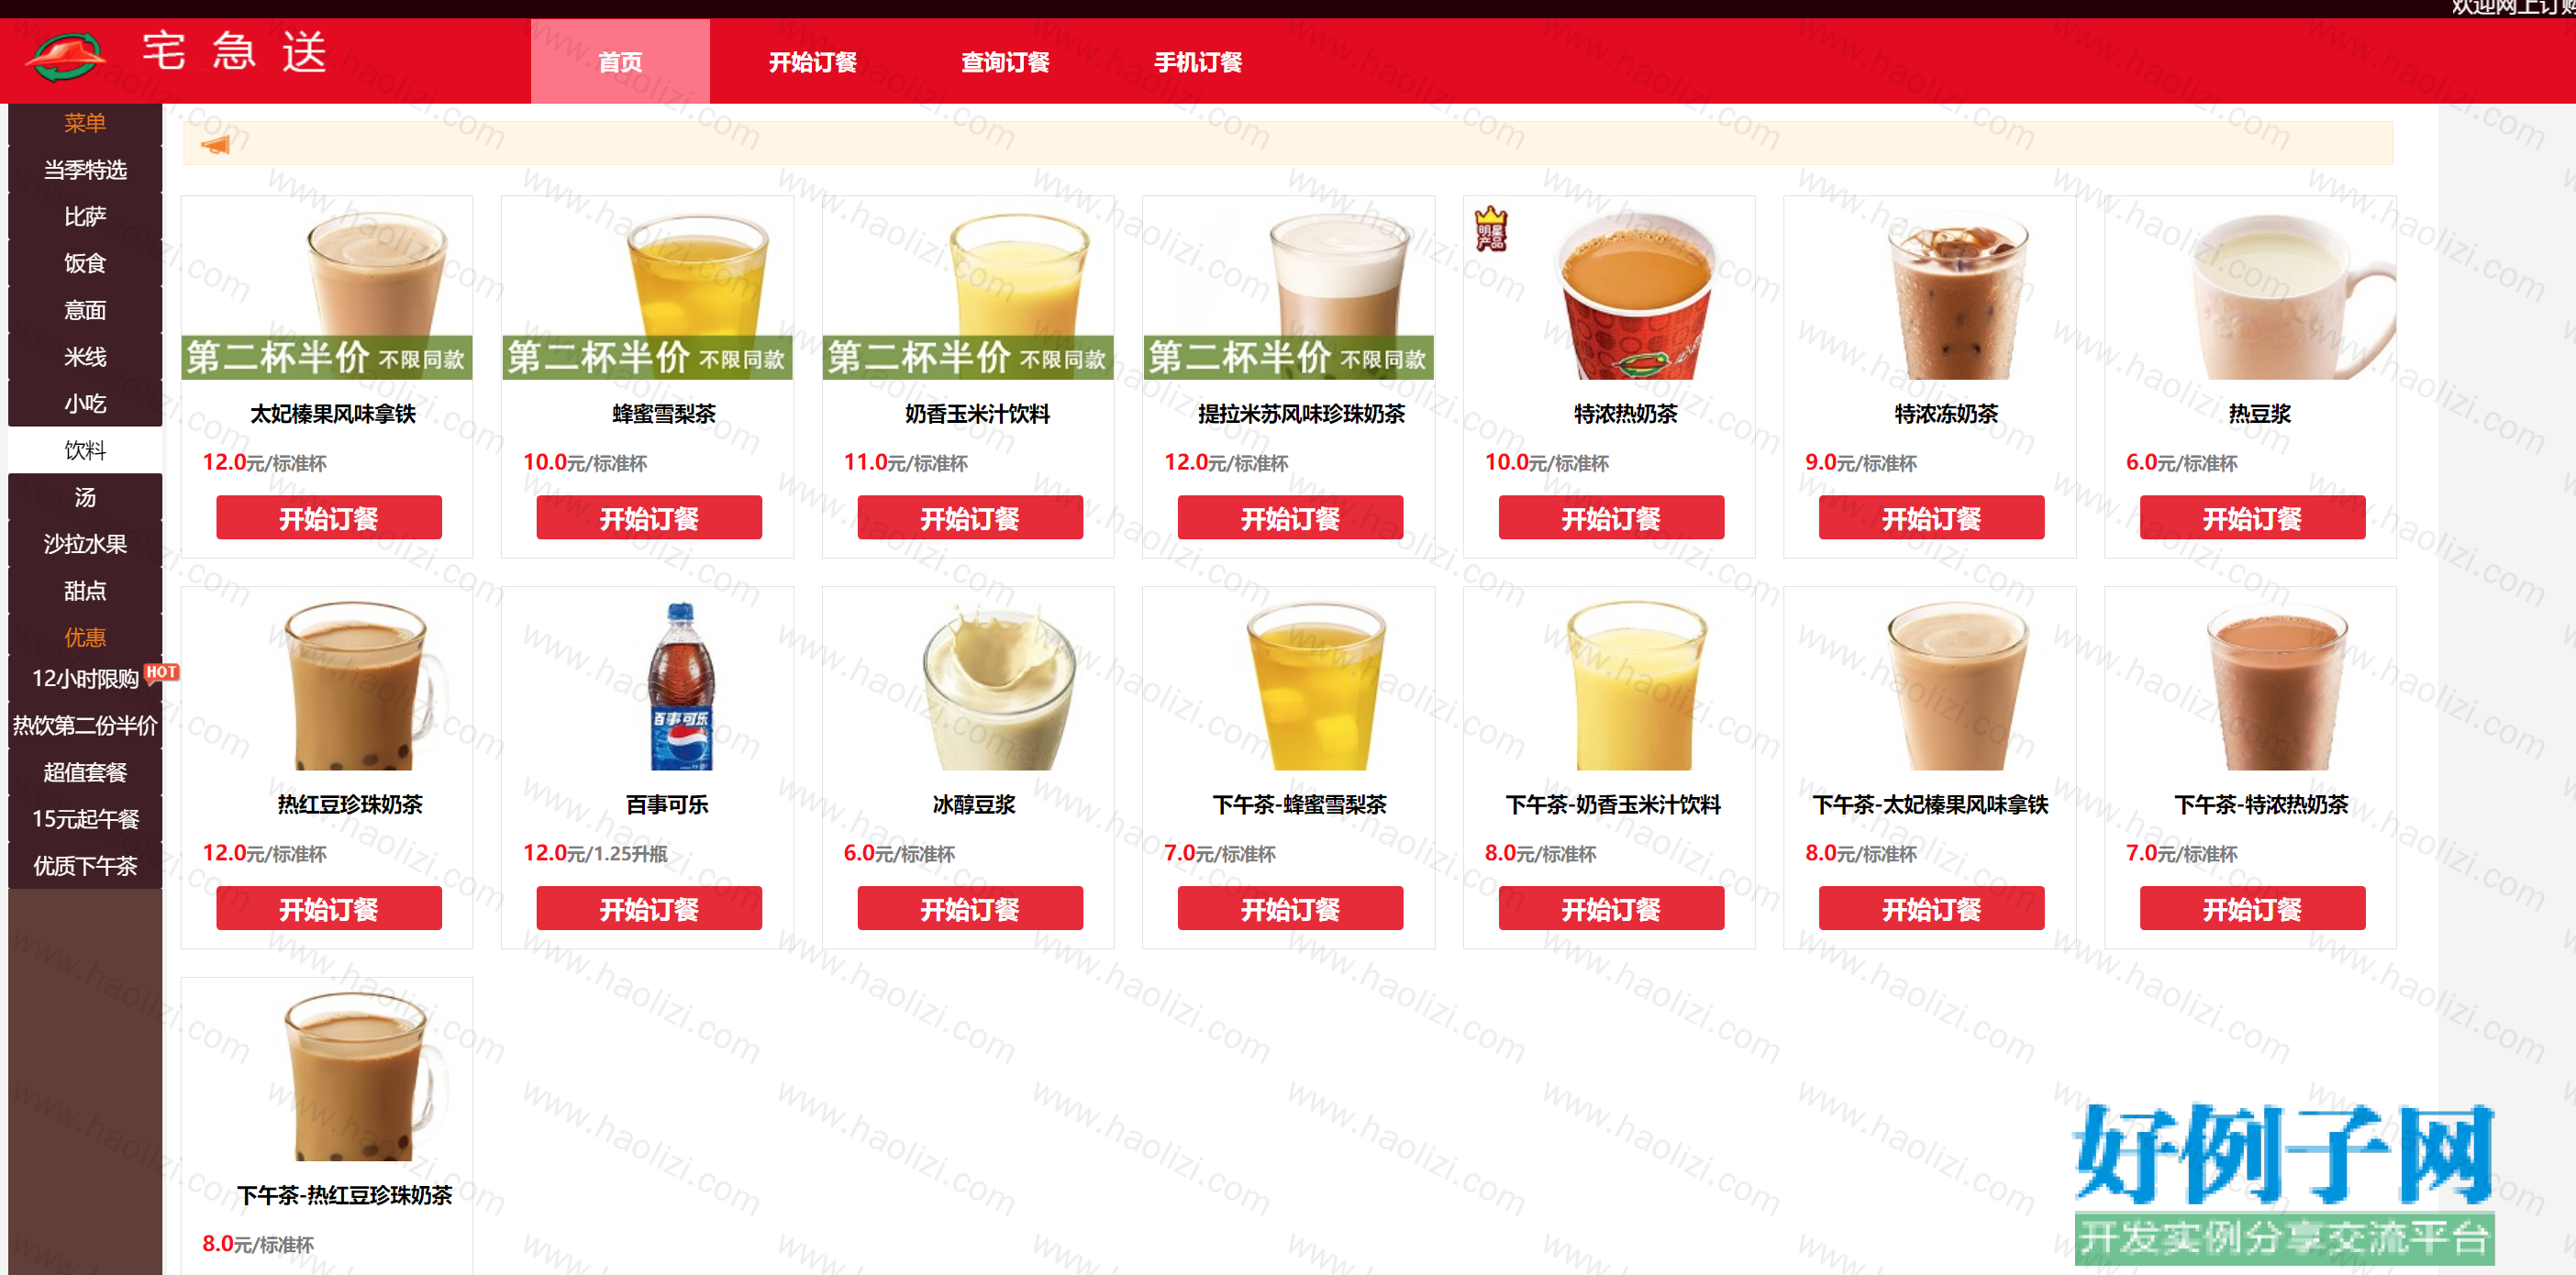Viewport: 2576px width, 1275px height.
Task: Open the 开始订餐 navigation tab
Action: click(812, 62)
